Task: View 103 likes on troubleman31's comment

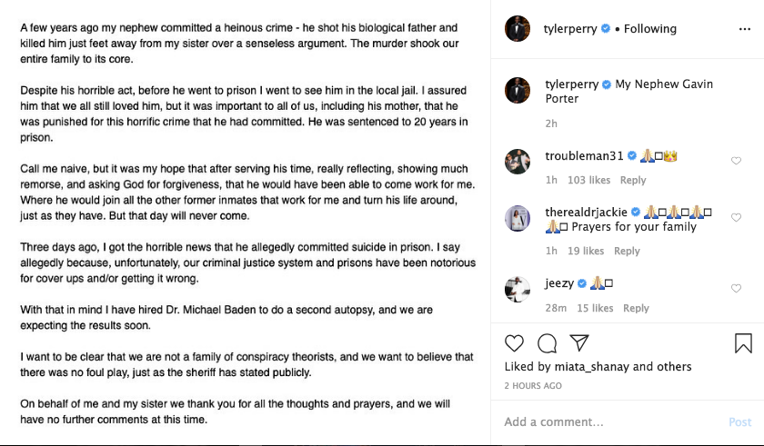Action: point(588,180)
